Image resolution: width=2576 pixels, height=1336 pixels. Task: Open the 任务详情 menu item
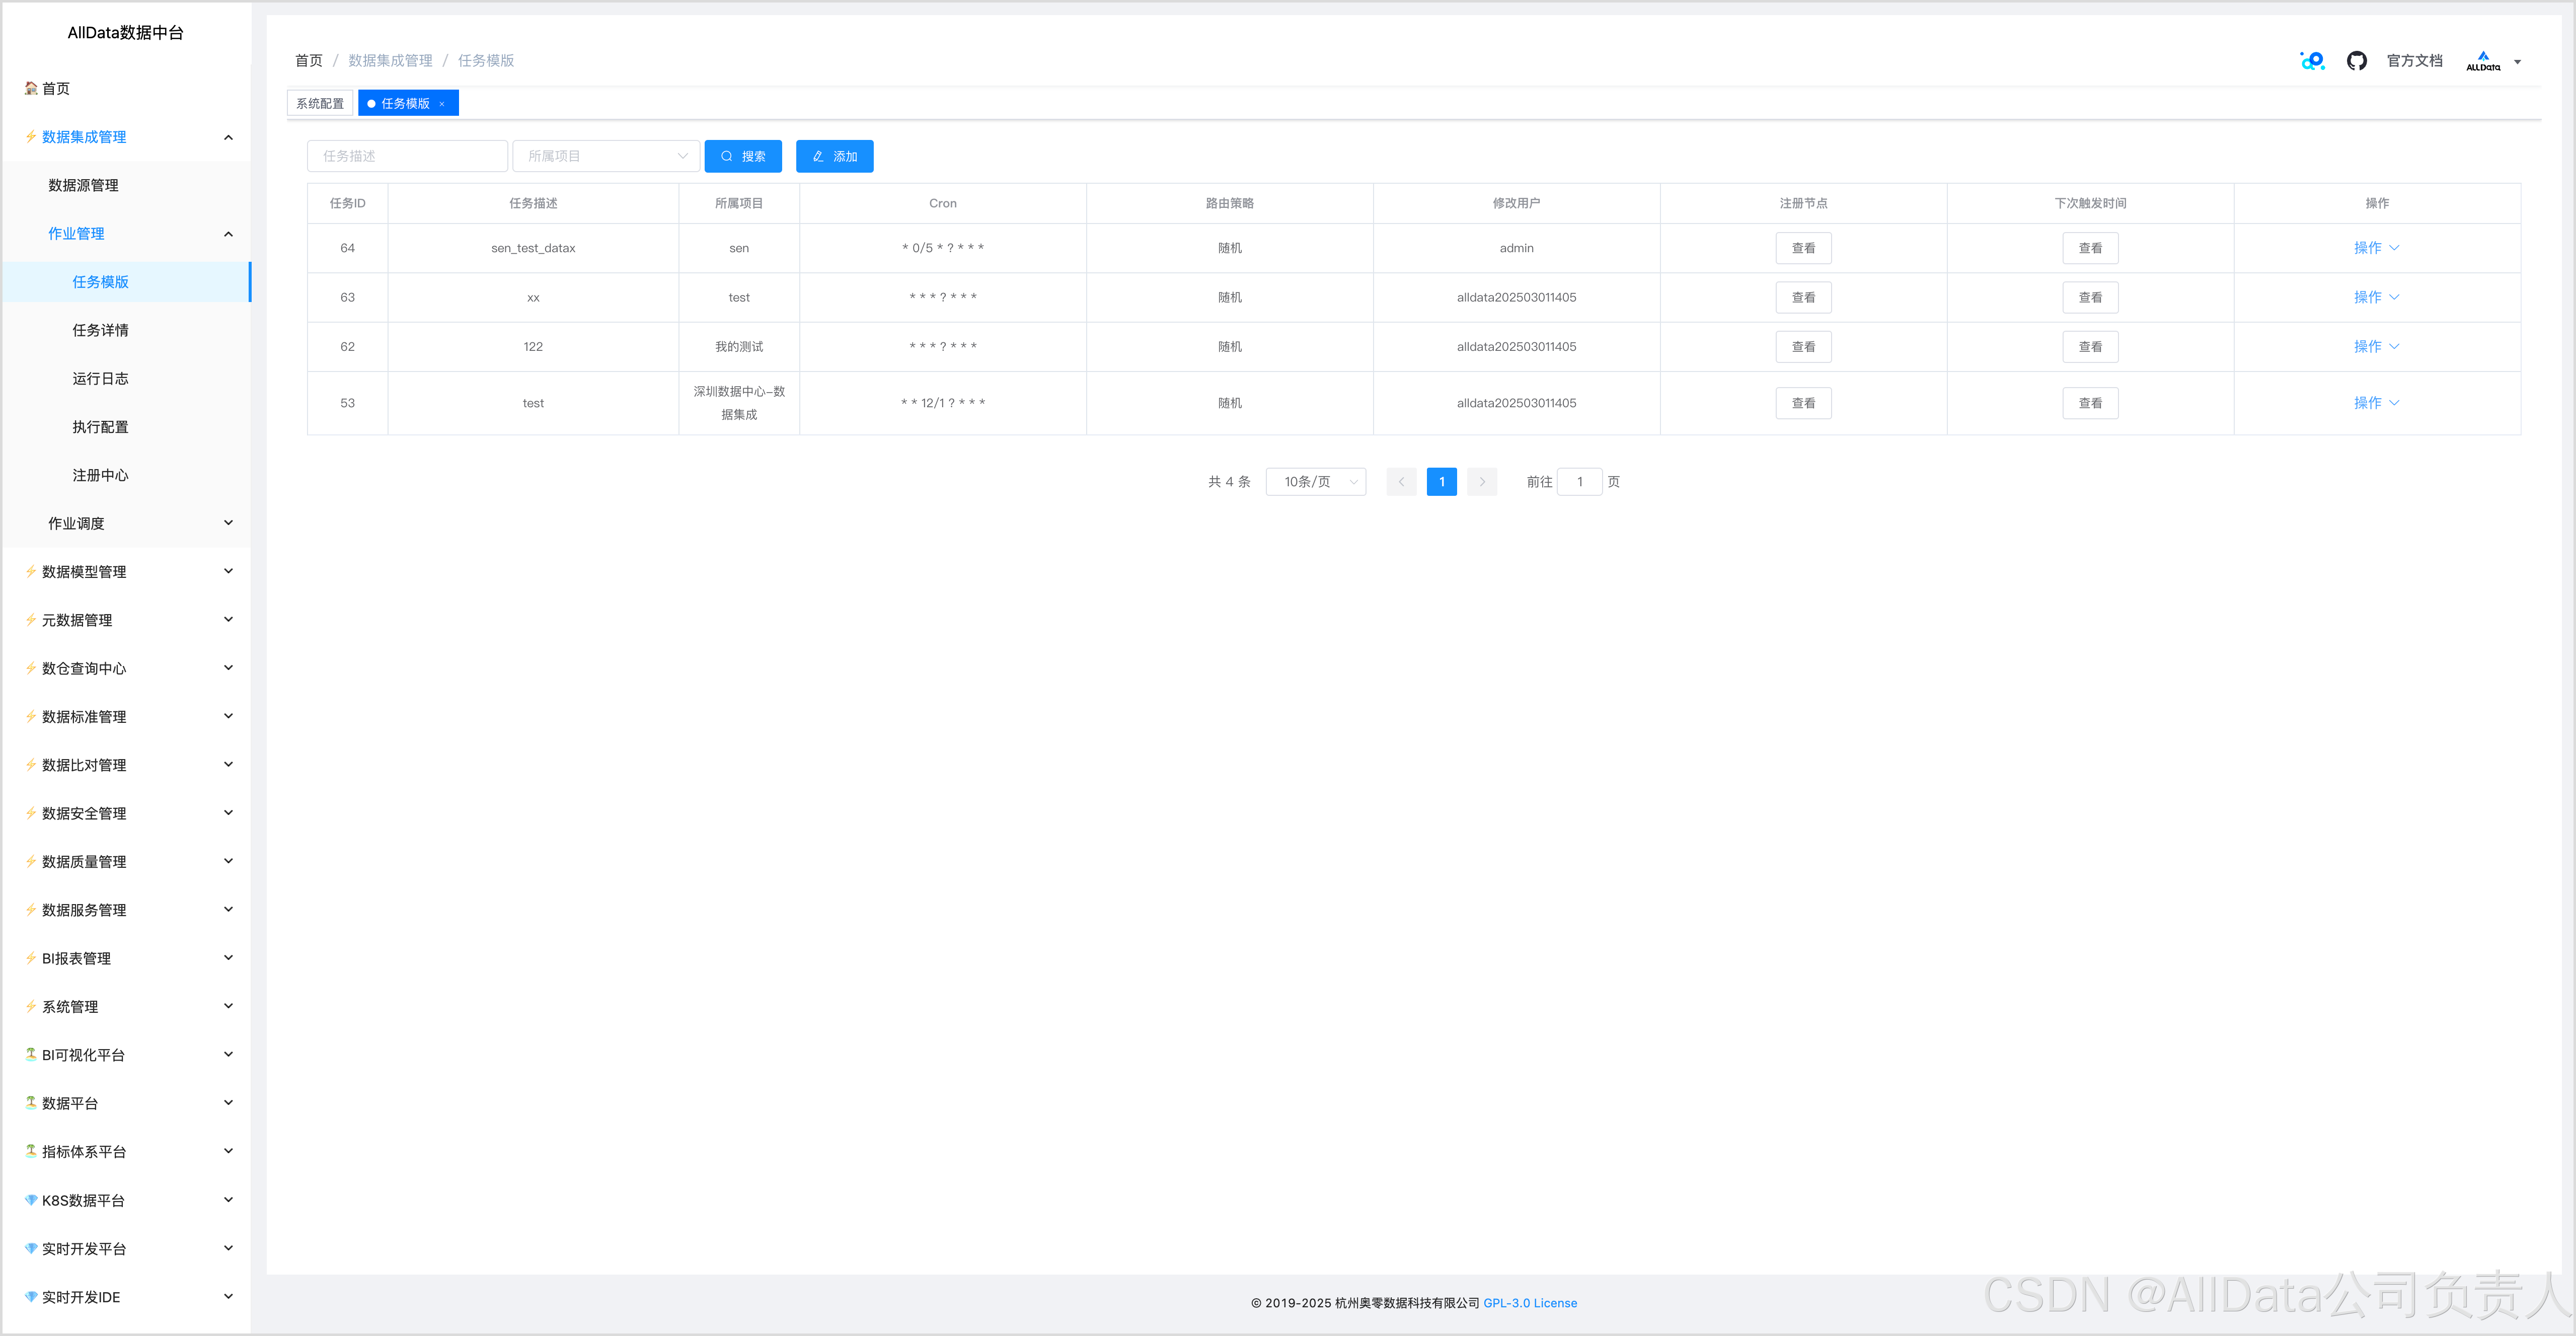100,330
